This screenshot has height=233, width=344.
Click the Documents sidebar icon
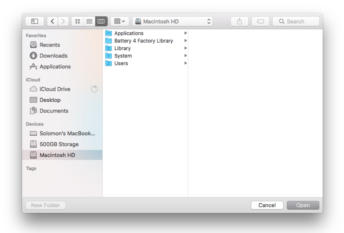34,110
